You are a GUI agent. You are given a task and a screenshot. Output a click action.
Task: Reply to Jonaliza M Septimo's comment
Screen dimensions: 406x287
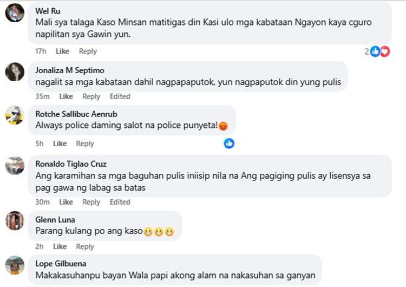[91, 96]
